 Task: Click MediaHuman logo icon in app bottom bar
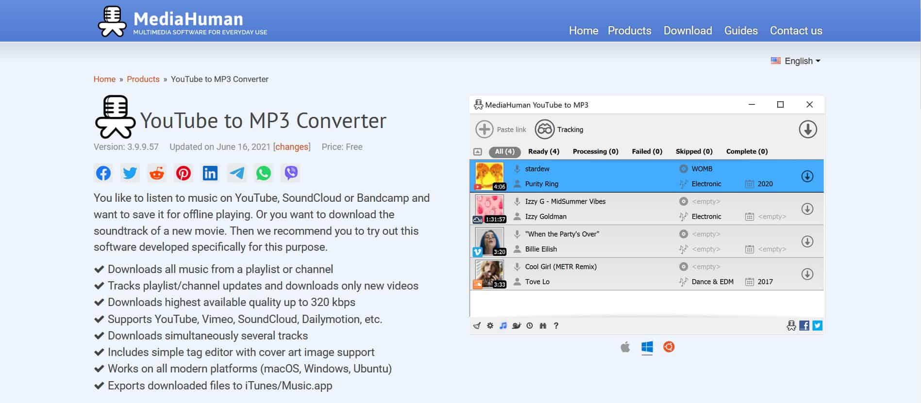point(791,326)
